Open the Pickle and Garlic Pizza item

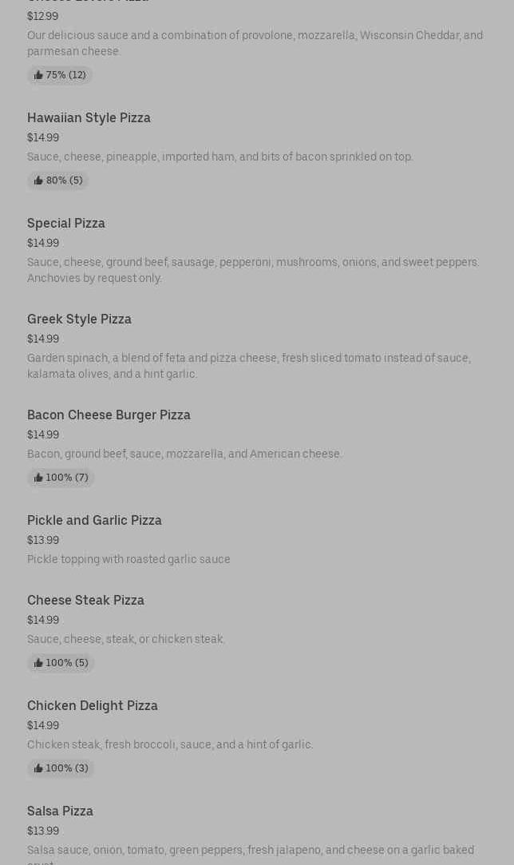(x=94, y=520)
